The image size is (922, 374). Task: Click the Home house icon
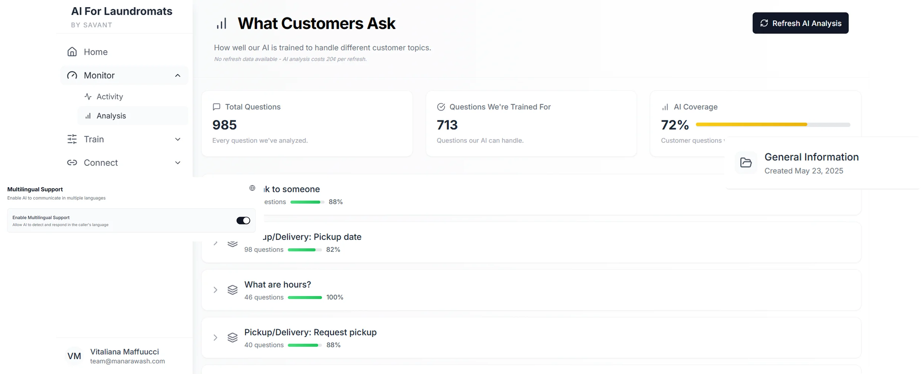point(72,52)
